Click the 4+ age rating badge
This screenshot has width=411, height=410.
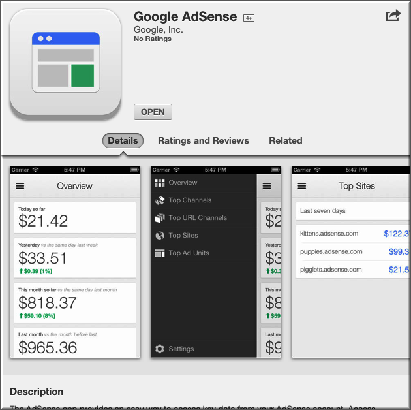(x=249, y=18)
